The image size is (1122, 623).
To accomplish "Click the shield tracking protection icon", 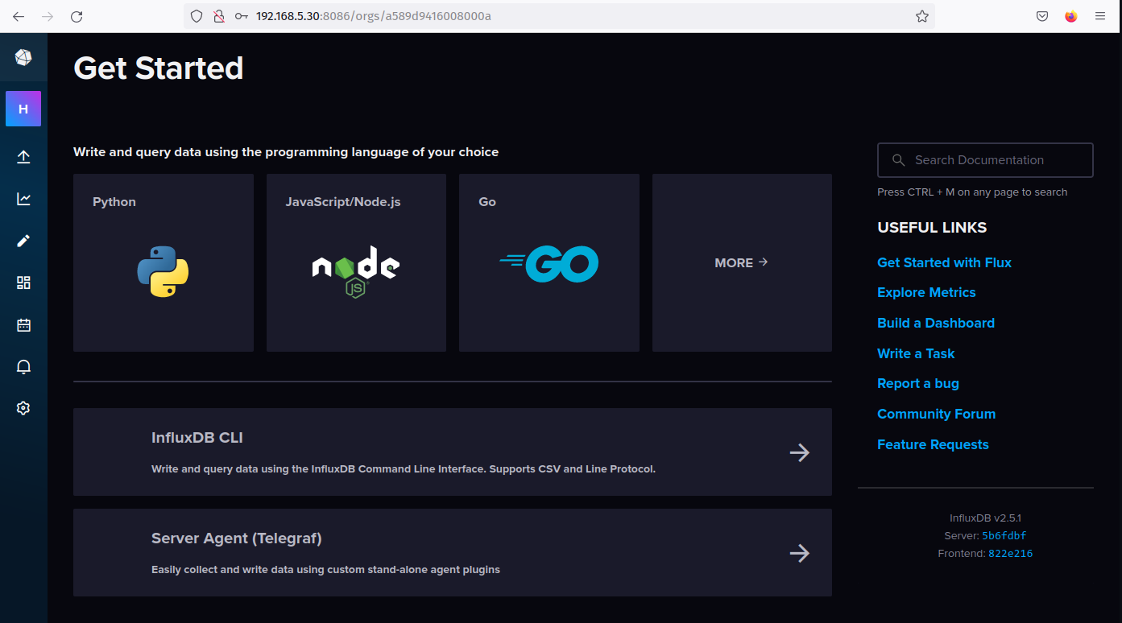I will click(x=197, y=16).
